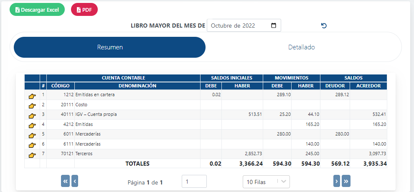
Task: Go to the first page with double-left arrow
Action: [x=66, y=181]
